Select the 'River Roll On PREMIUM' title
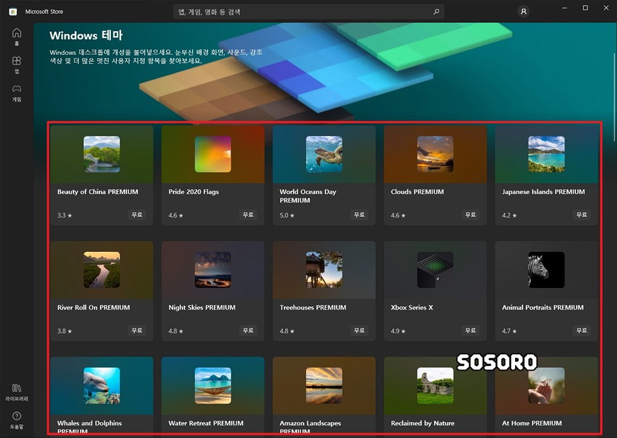Viewport: 617px width, 438px height. click(x=93, y=307)
